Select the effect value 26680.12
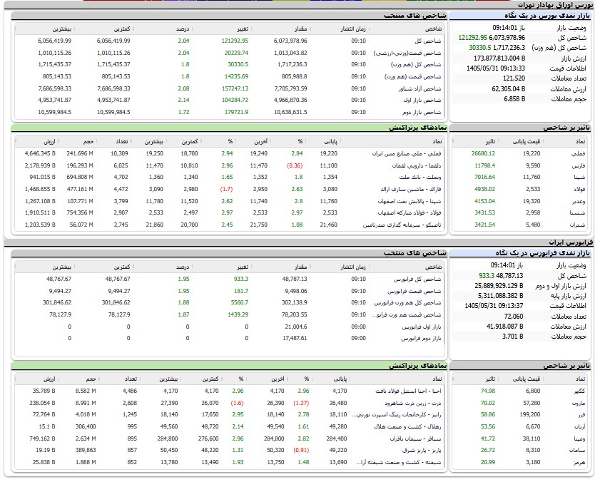 point(483,153)
